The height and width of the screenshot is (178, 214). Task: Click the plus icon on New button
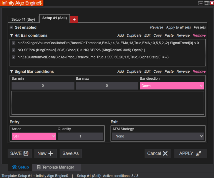[51, 153]
